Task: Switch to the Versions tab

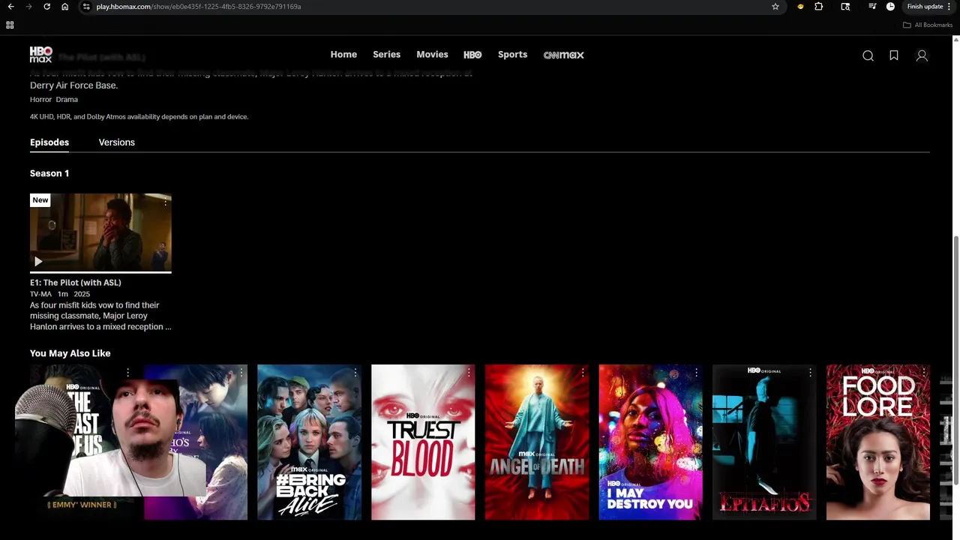Action: [x=116, y=142]
